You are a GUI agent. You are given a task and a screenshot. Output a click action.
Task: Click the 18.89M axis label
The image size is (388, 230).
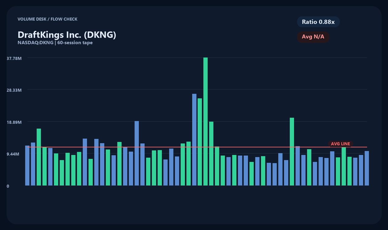point(14,122)
